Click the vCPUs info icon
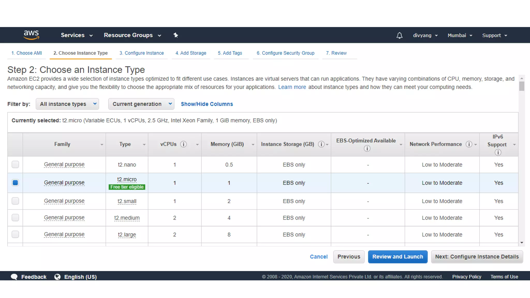Viewport: 530px width, 298px height. 183,144
